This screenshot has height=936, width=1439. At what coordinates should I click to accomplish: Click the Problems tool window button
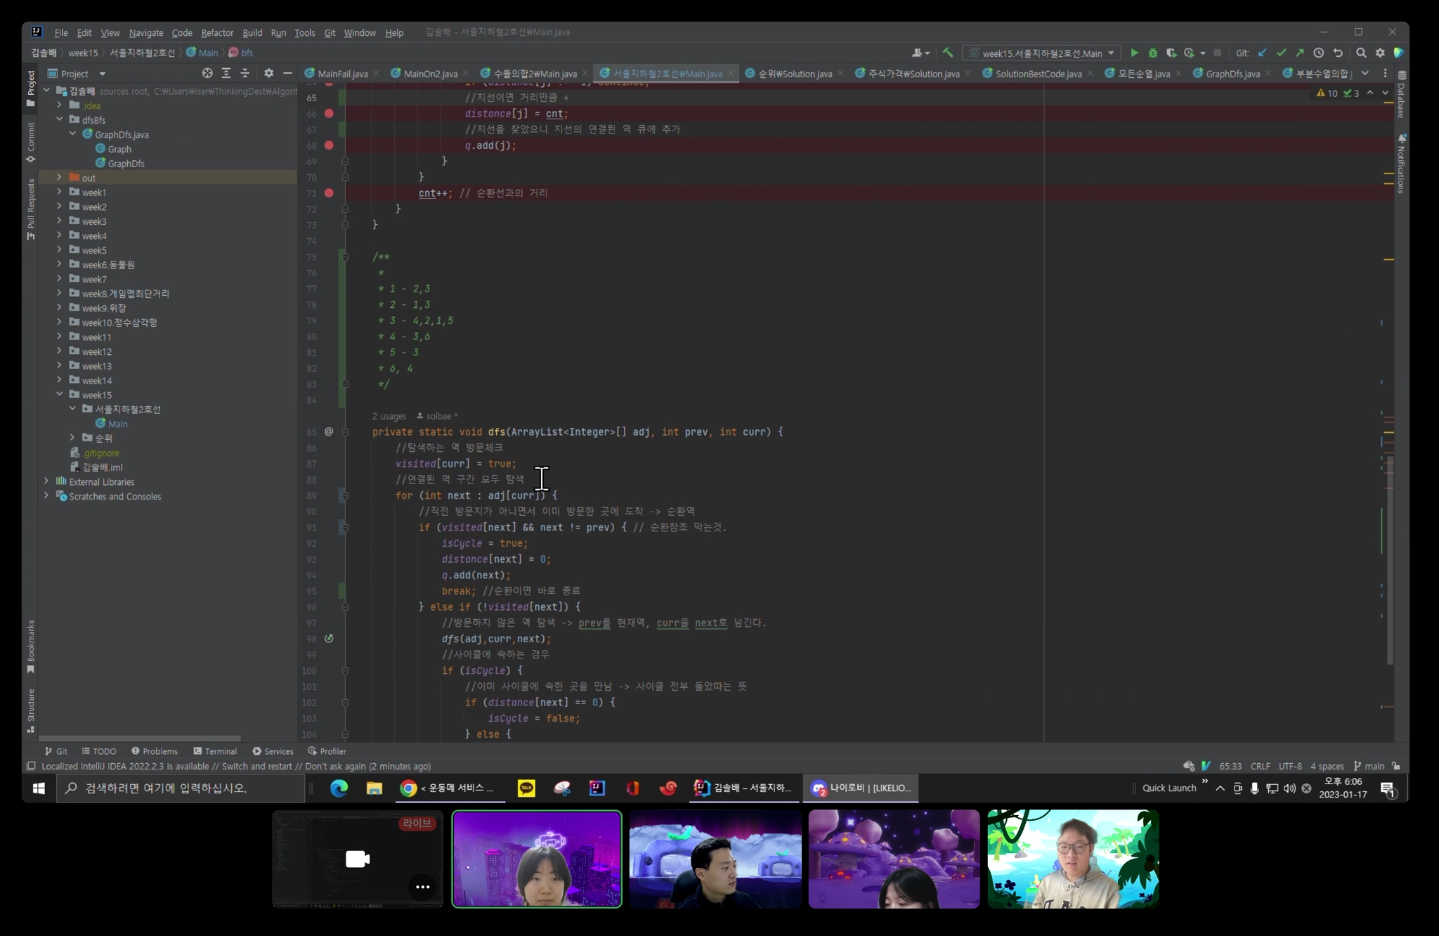155,751
